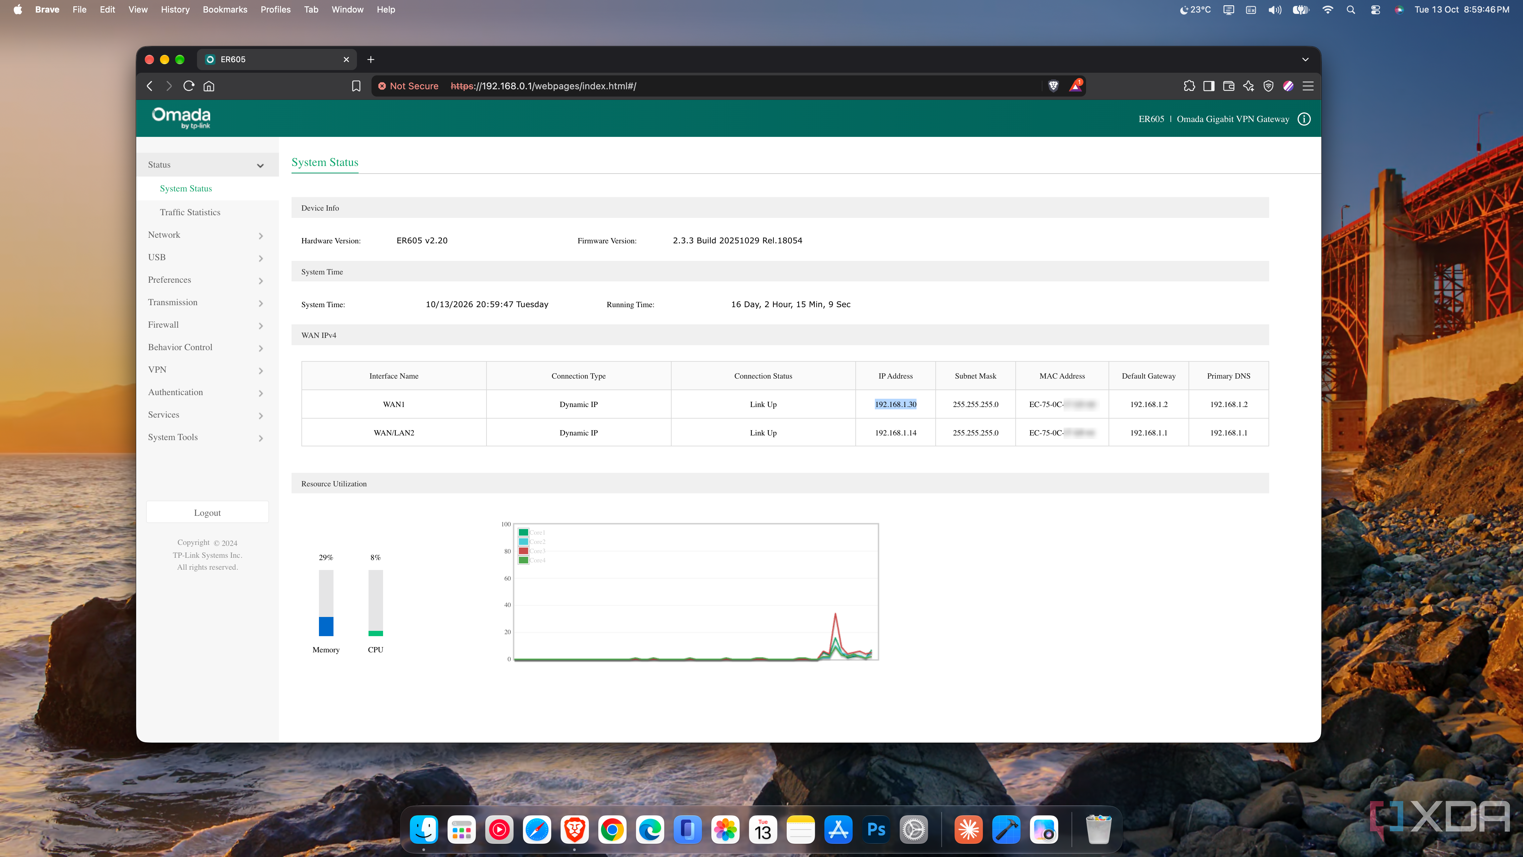
Task: Click the Core3 legend color swatch
Action: coord(523,551)
